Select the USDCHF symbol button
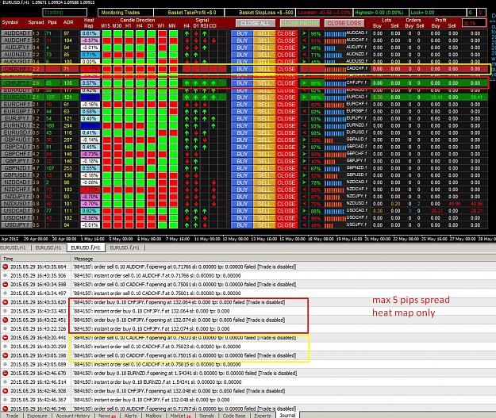496x418 pixels. [x=17, y=218]
